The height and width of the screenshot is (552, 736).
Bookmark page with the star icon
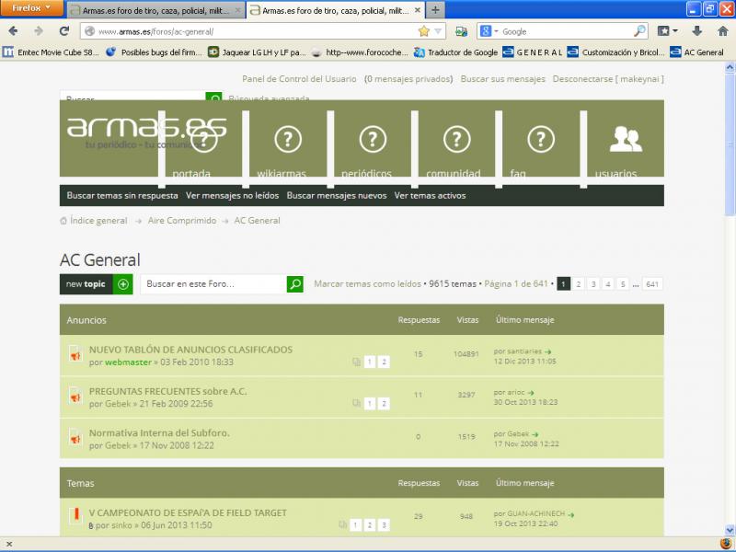pos(423,31)
